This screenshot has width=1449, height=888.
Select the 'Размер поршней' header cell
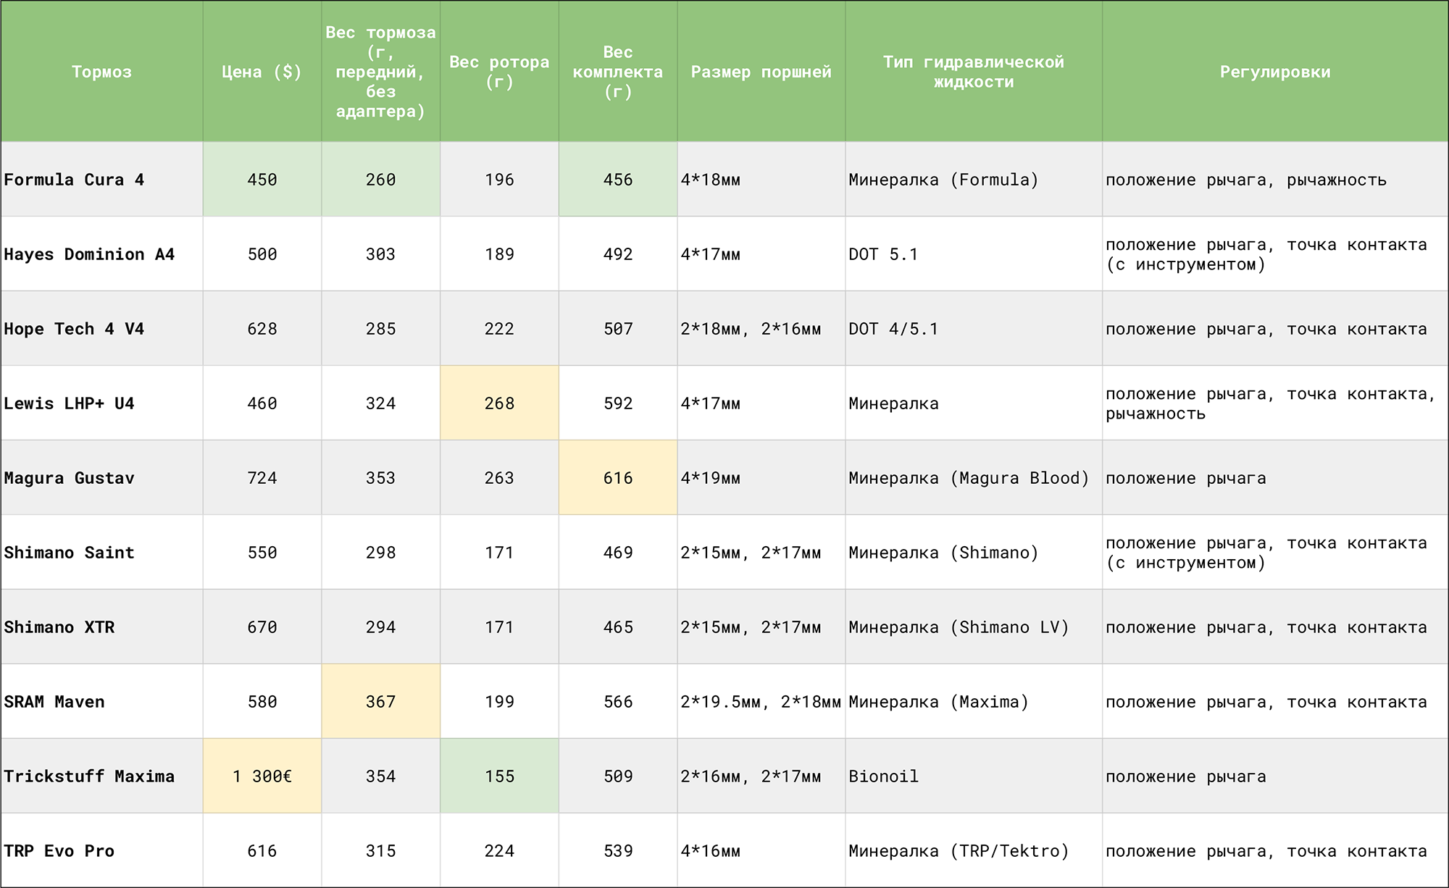point(761,72)
